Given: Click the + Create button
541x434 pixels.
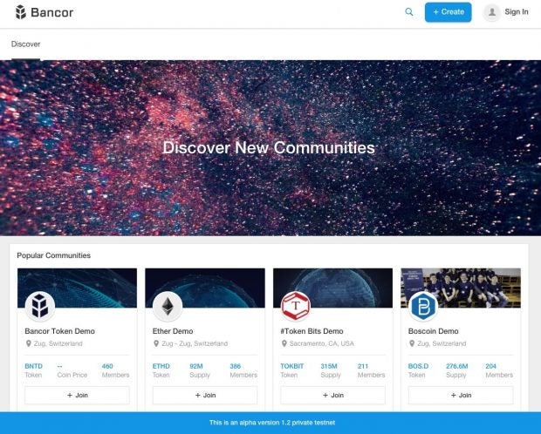Looking at the screenshot, I should (449, 12).
